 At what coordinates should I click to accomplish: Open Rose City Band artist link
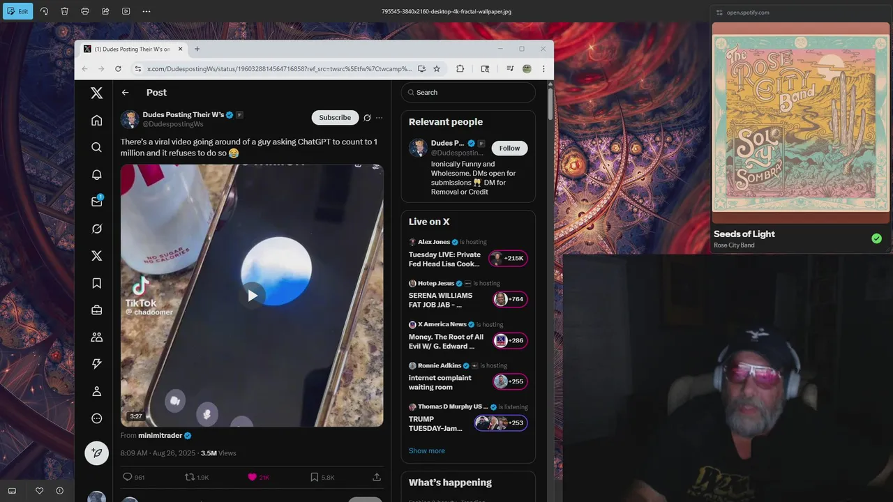(734, 245)
